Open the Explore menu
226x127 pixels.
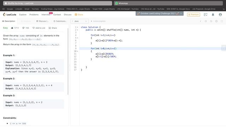23,14
